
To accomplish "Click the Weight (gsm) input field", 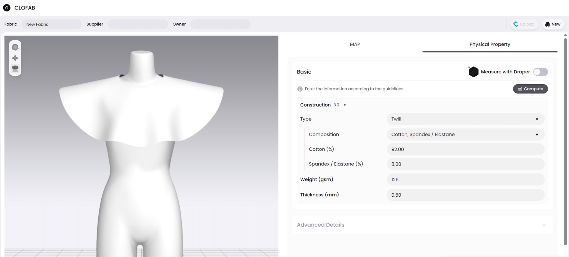I will (465, 179).
